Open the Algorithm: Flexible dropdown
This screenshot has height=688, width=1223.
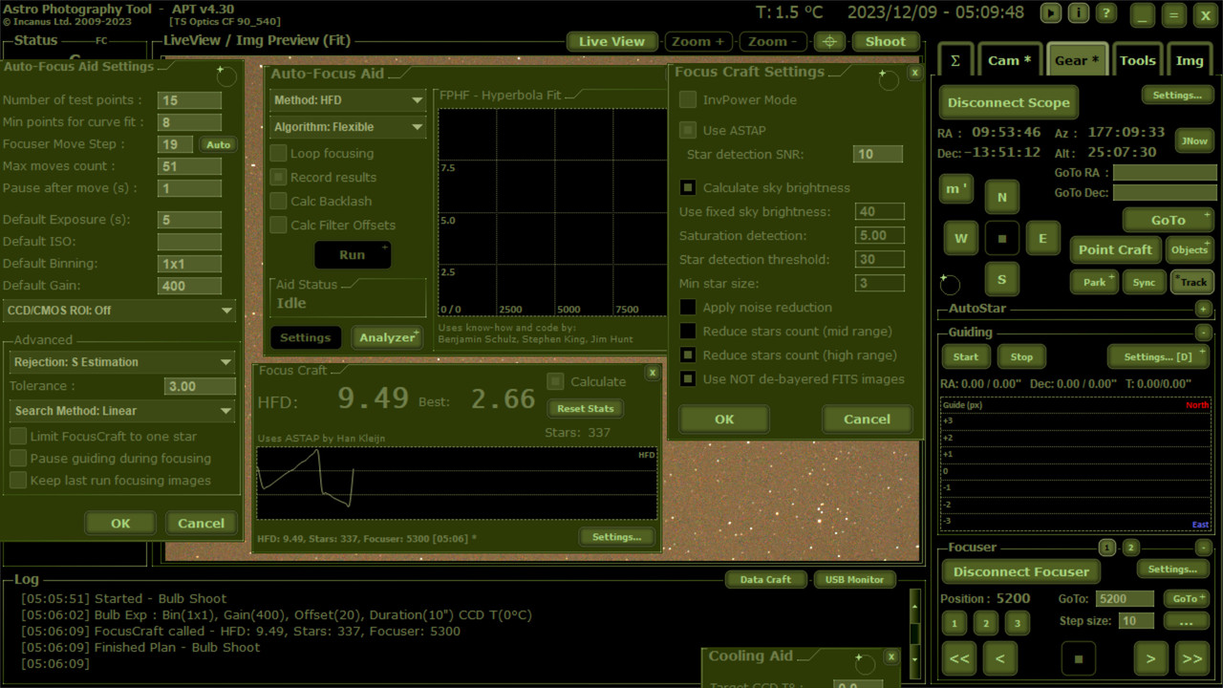tap(348, 127)
